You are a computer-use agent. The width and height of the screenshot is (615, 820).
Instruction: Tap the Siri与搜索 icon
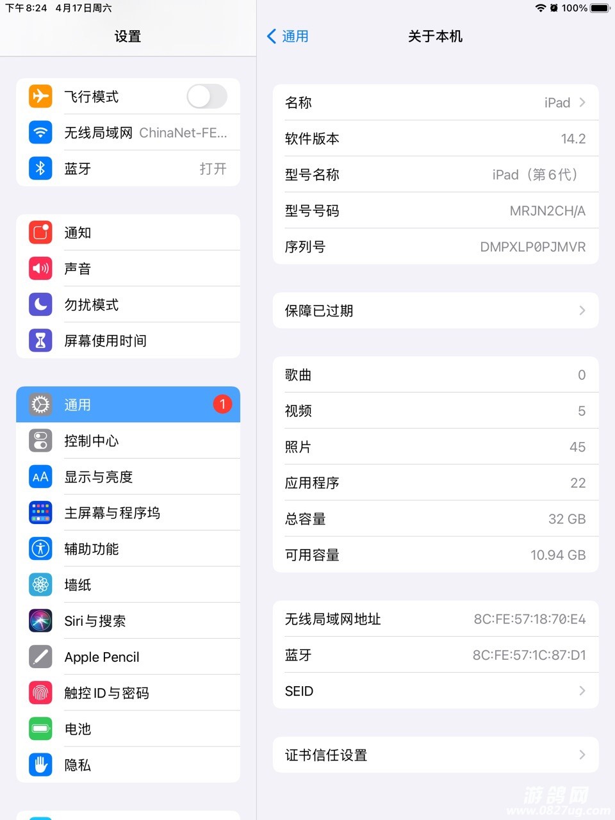[40, 621]
